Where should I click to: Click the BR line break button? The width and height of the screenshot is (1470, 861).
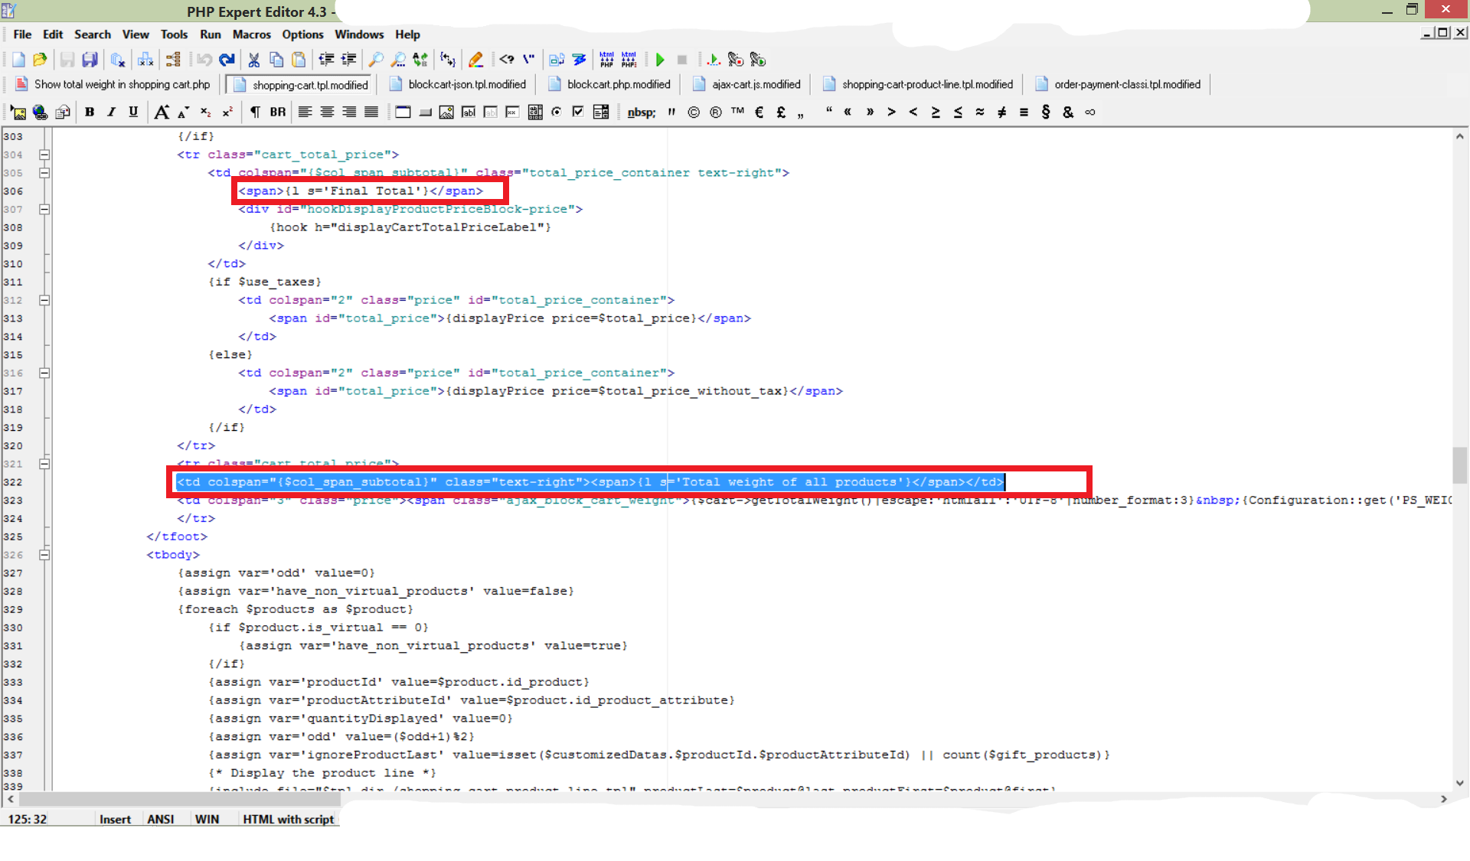click(x=277, y=113)
